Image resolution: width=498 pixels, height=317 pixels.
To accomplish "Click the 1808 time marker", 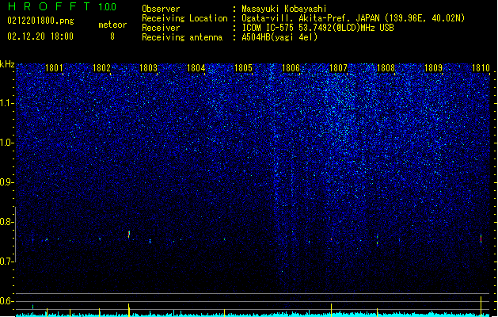I will [386, 68].
